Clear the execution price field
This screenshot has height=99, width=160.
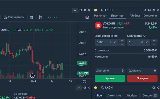pyautogui.click(x=115, y=42)
